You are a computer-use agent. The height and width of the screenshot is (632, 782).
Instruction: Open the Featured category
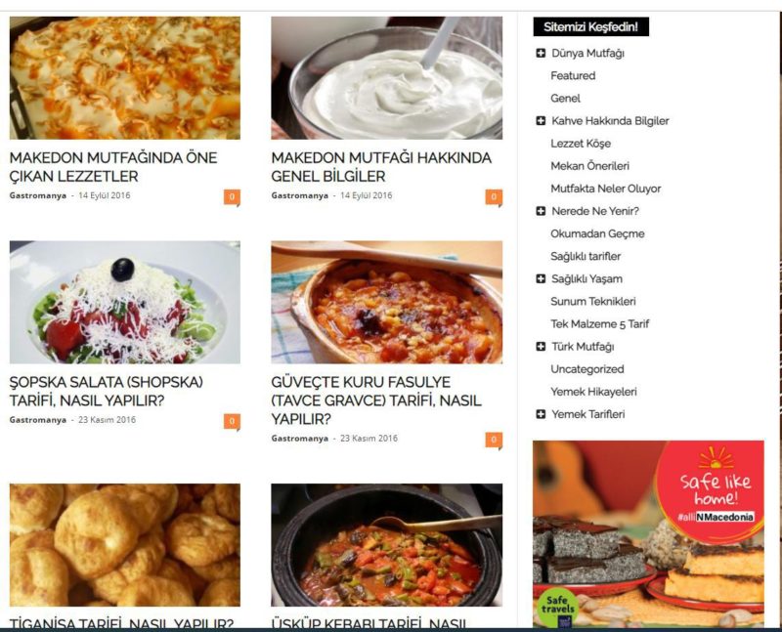click(x=573, y=76)
